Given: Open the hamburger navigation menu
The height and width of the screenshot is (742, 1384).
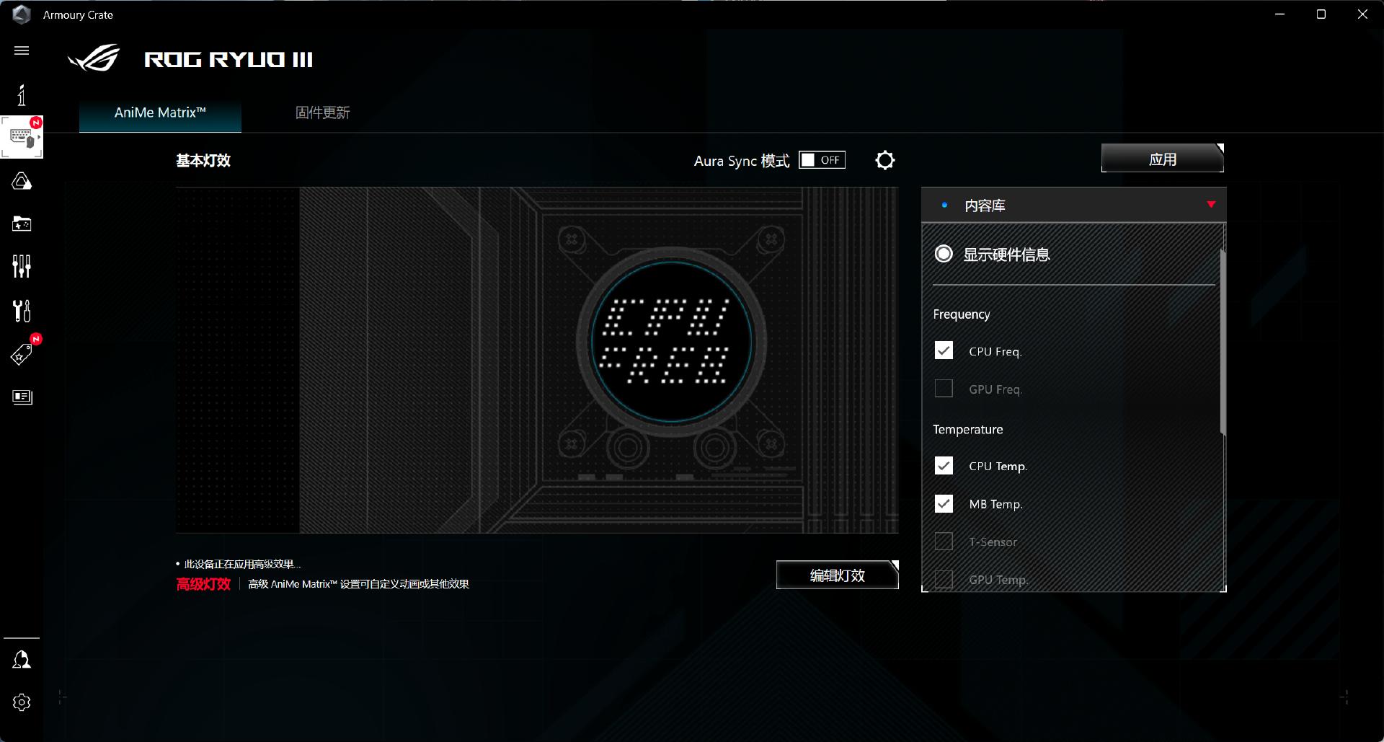Looking at the screenshot, I should point(22,50).
